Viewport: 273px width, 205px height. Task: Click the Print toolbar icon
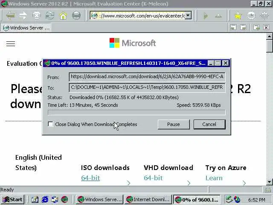coord(76,16)
